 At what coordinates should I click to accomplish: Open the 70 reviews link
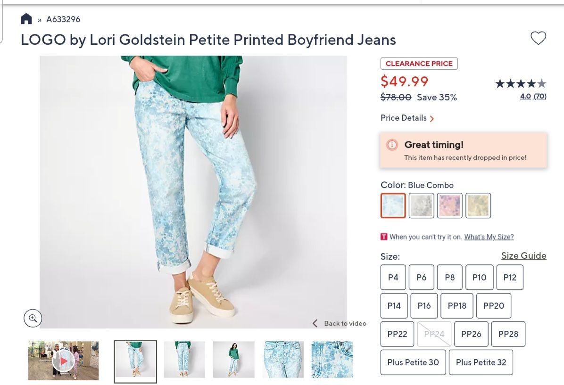click(x=540, y=97)
